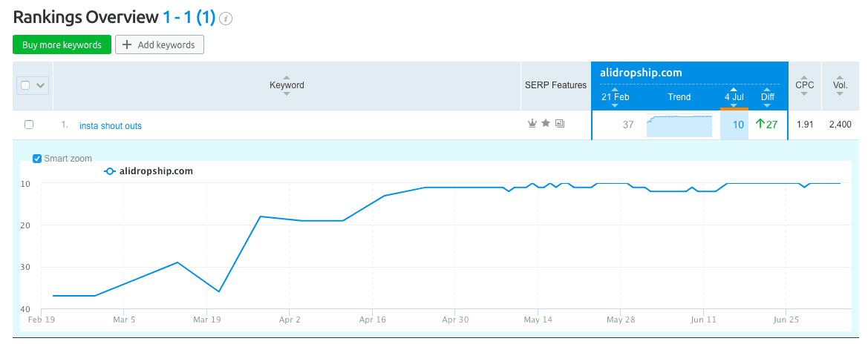Click the green up arrow Diff value

[766, 125]
